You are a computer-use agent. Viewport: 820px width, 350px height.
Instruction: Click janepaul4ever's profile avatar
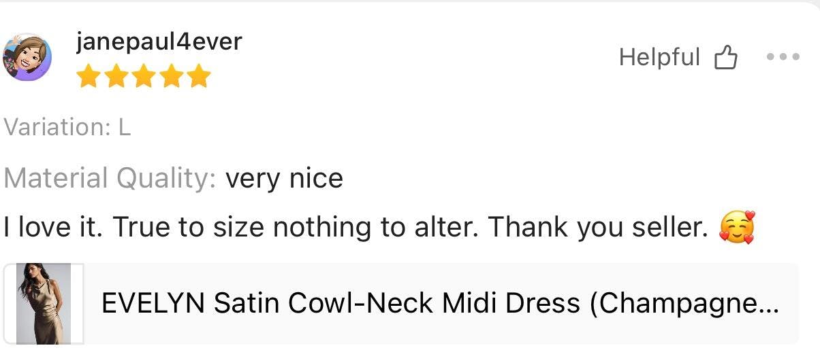[x=27, y=57]
